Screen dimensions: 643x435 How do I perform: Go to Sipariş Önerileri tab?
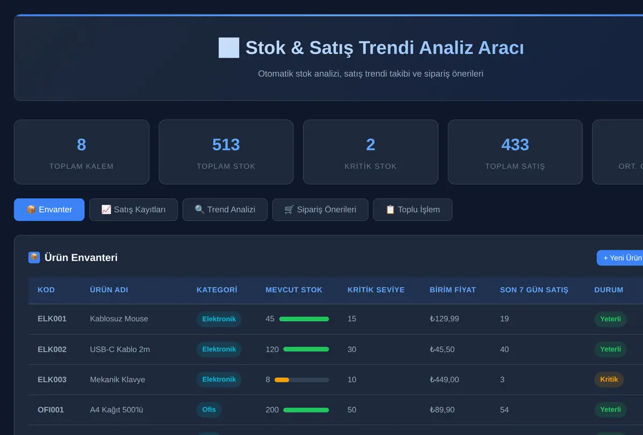click(x=320, y=210)
